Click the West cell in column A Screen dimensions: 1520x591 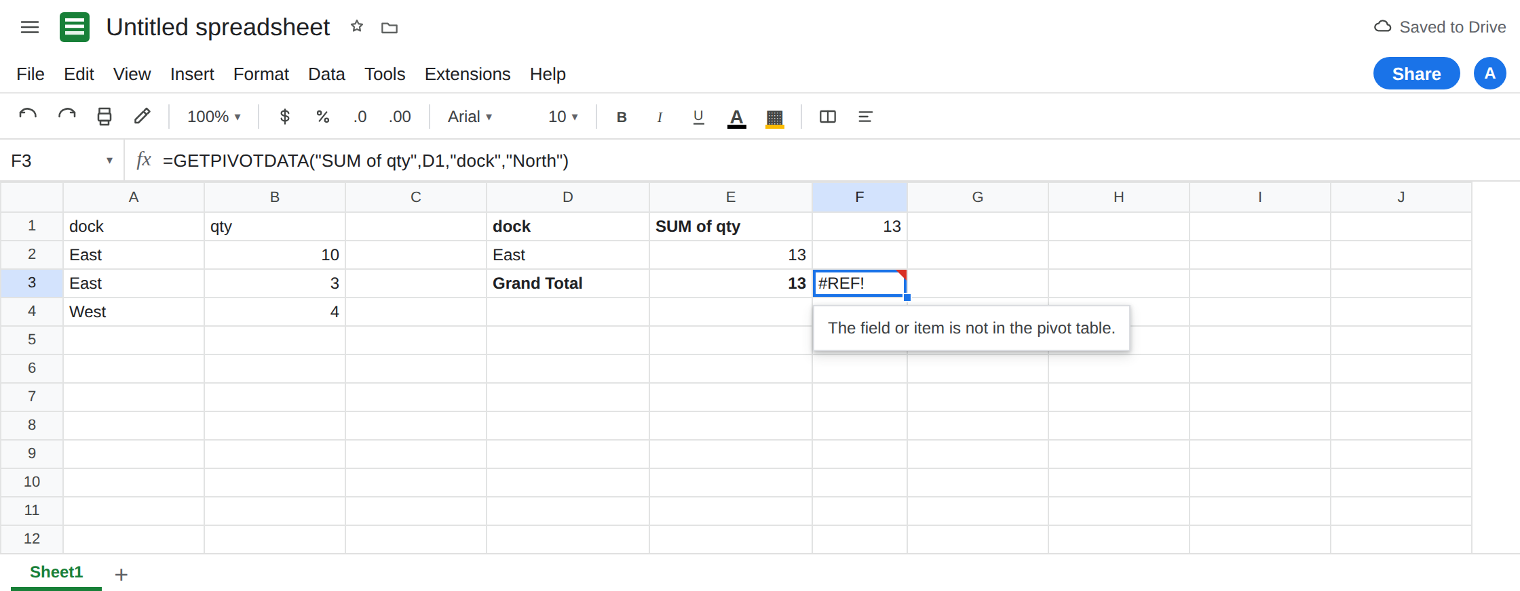pos(134,312)
